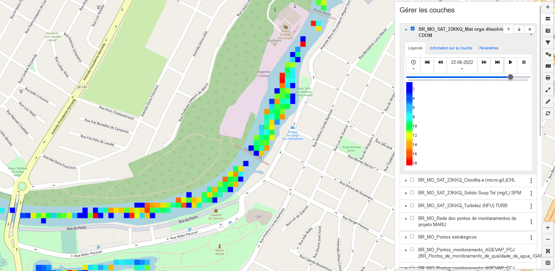Expand the BR_MO_Pontos estrategicos layer
555x271 pixels.
coord(406,238)
